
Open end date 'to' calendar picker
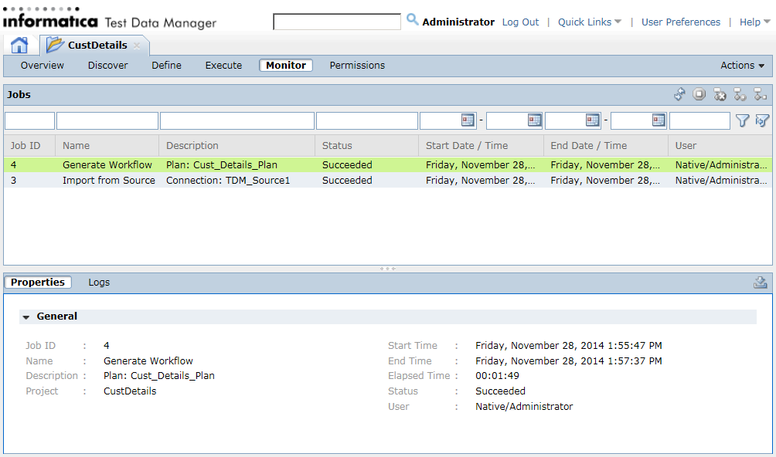click(x=659, y=120)
